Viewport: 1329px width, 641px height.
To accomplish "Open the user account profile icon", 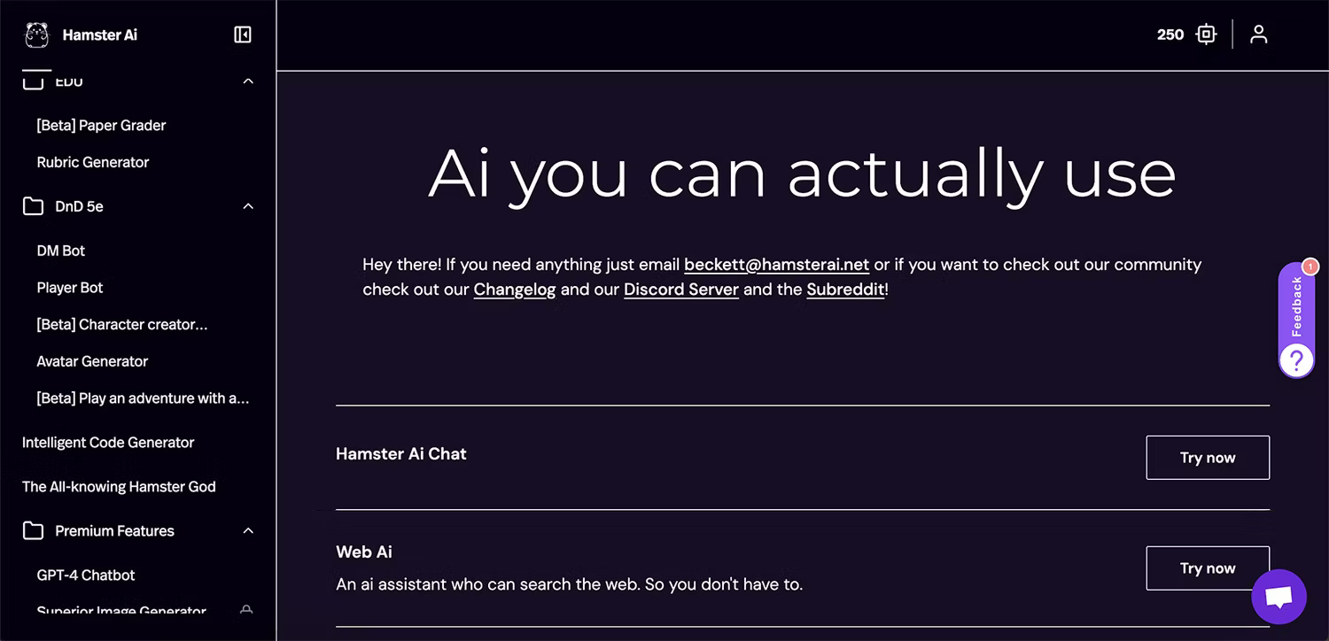I will point(1258,35).
